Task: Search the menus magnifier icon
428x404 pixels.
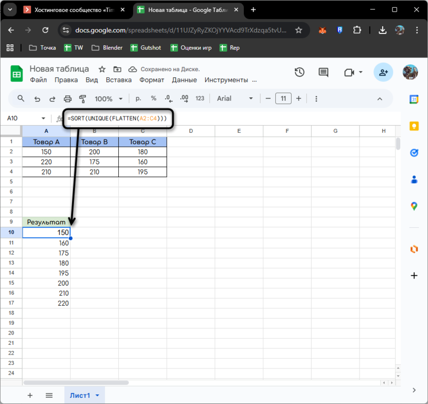Action: 21,99
